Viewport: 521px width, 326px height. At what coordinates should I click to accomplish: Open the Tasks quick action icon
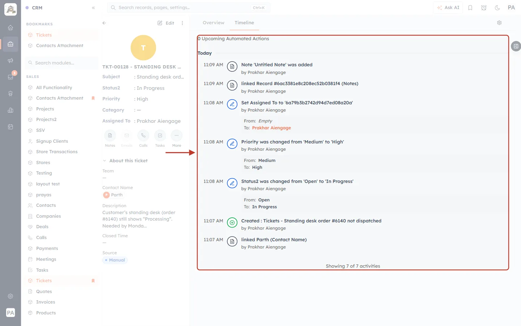pyautogui.click(x=160, y=135)
